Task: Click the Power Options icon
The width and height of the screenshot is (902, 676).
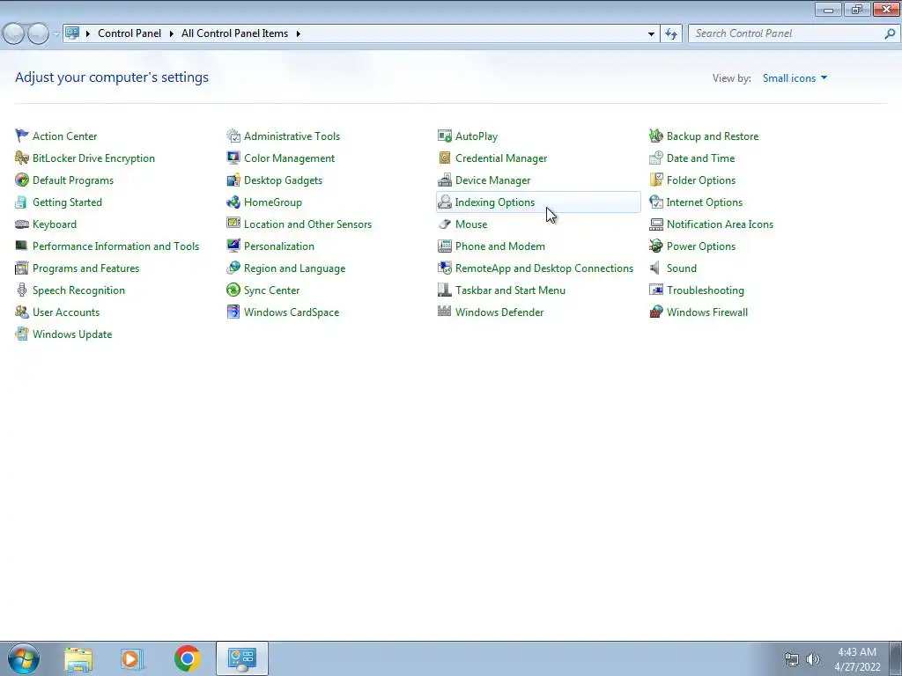Action: pyautogui.click(x=655, y=246)
